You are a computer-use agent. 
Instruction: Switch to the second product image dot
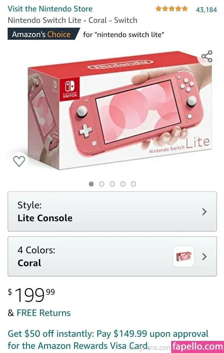click(101, 184)
